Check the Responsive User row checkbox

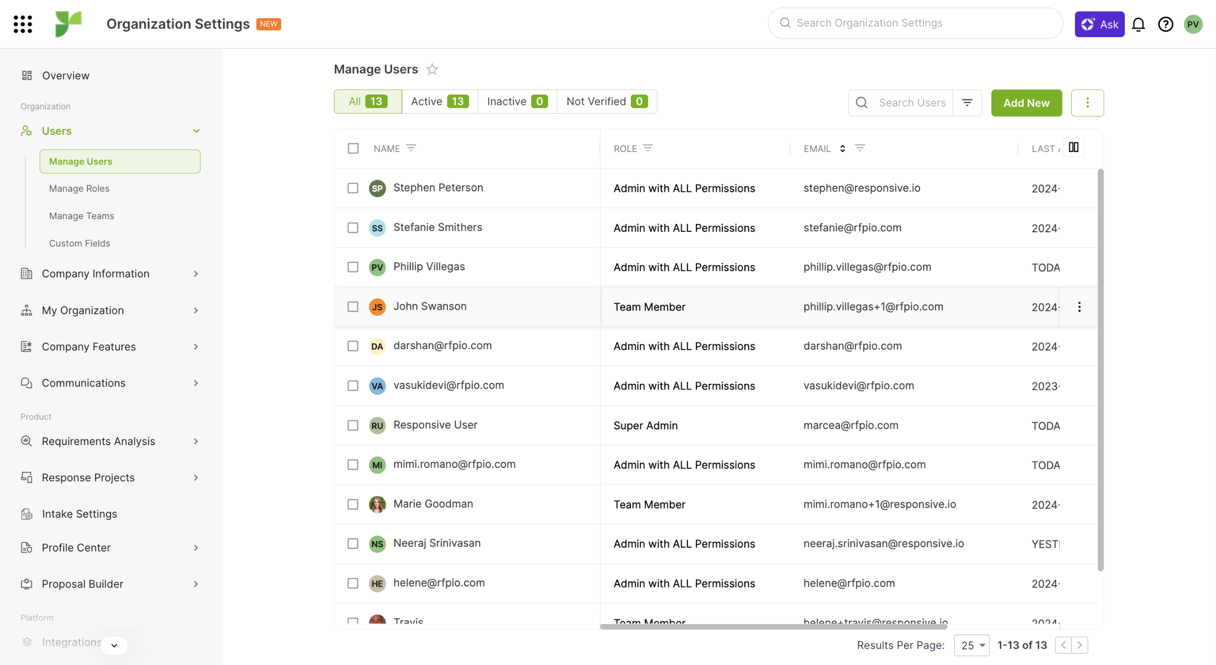click(x=353, y=425)
